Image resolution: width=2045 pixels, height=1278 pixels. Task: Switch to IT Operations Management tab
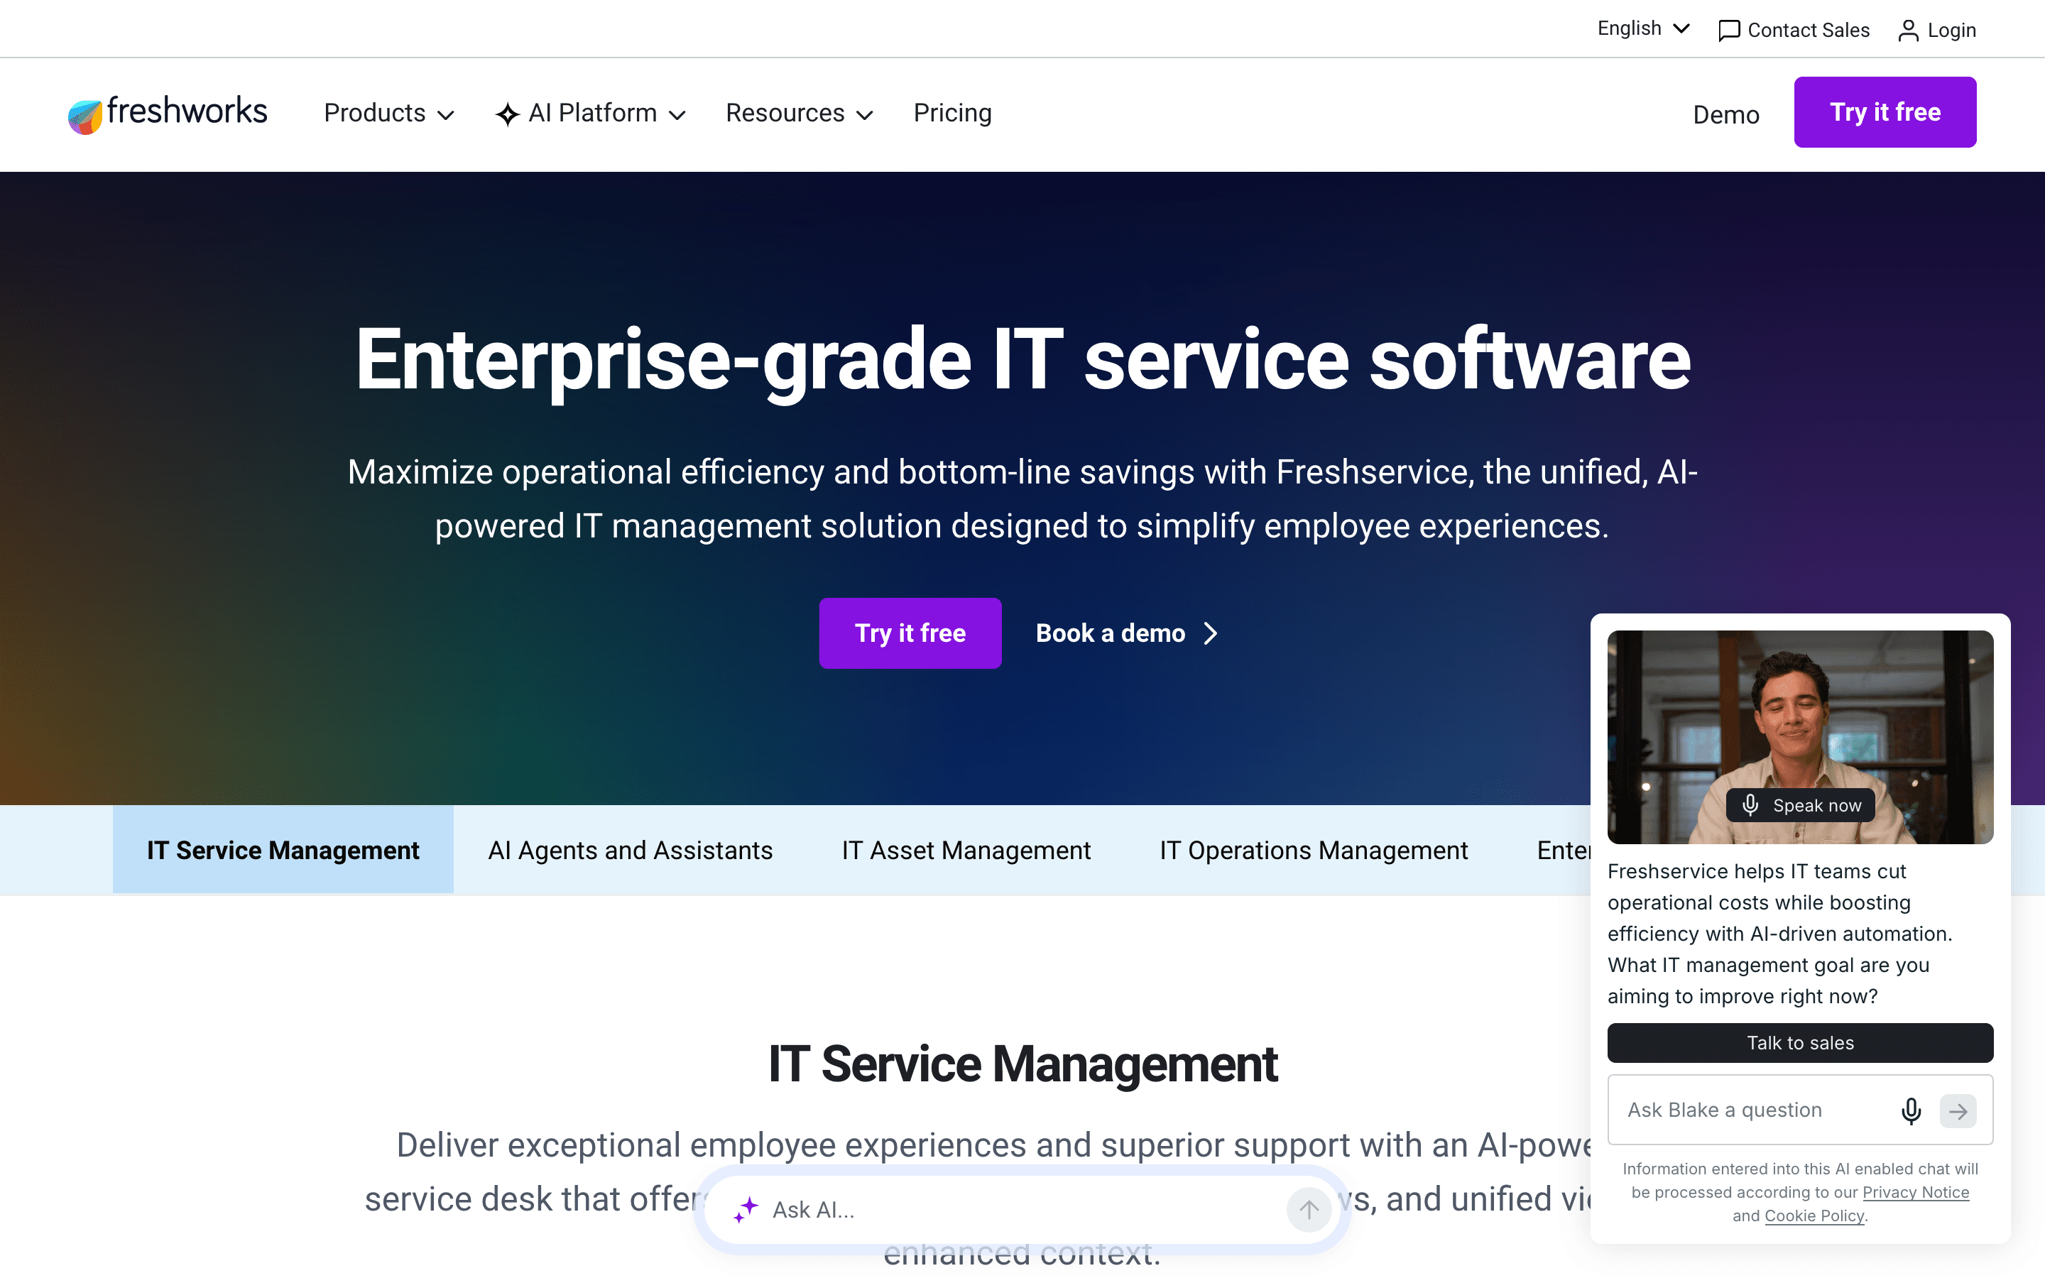(x=1313, y=849)
